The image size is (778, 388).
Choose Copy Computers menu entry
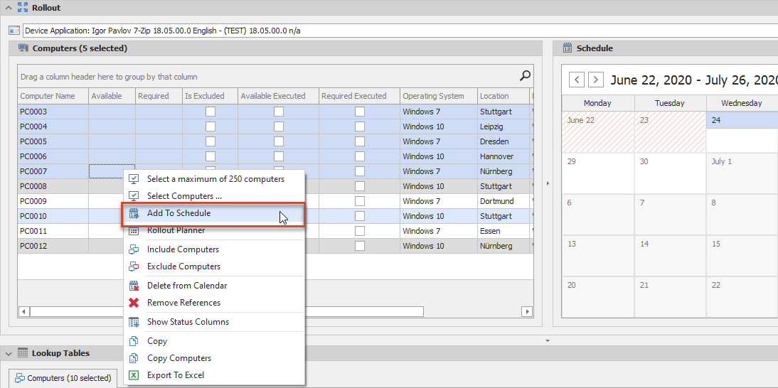pos(213,357)
